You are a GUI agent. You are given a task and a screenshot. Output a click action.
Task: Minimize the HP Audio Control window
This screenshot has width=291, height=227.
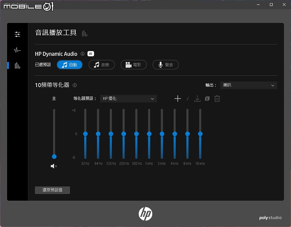[x=258, y=4]
